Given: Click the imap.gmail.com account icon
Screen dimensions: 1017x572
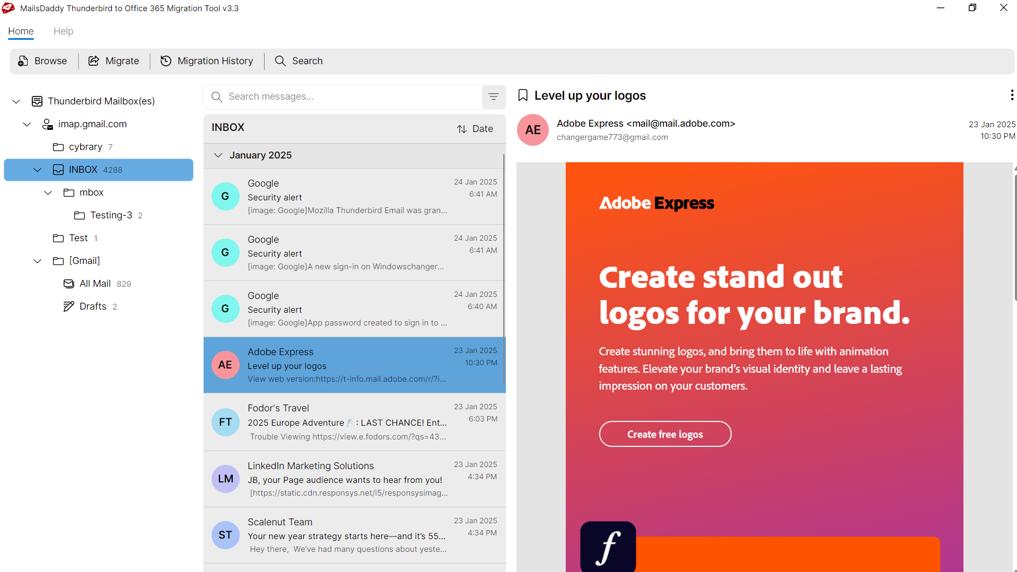Looking at the screenshot, I should coord(48,124).
